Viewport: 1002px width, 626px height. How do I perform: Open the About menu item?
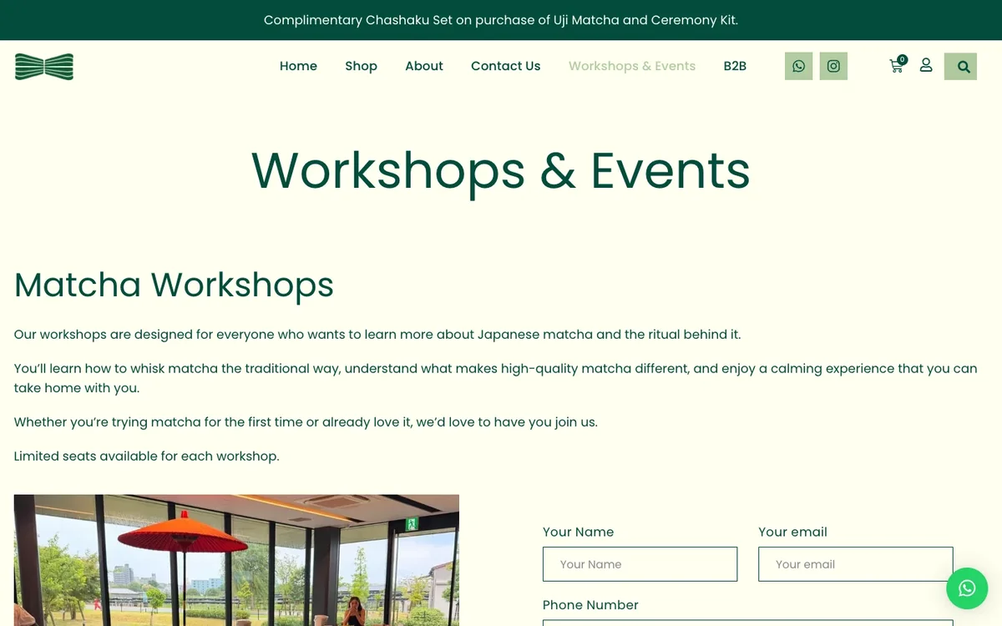pyautogui.click(x=424, y=66)
